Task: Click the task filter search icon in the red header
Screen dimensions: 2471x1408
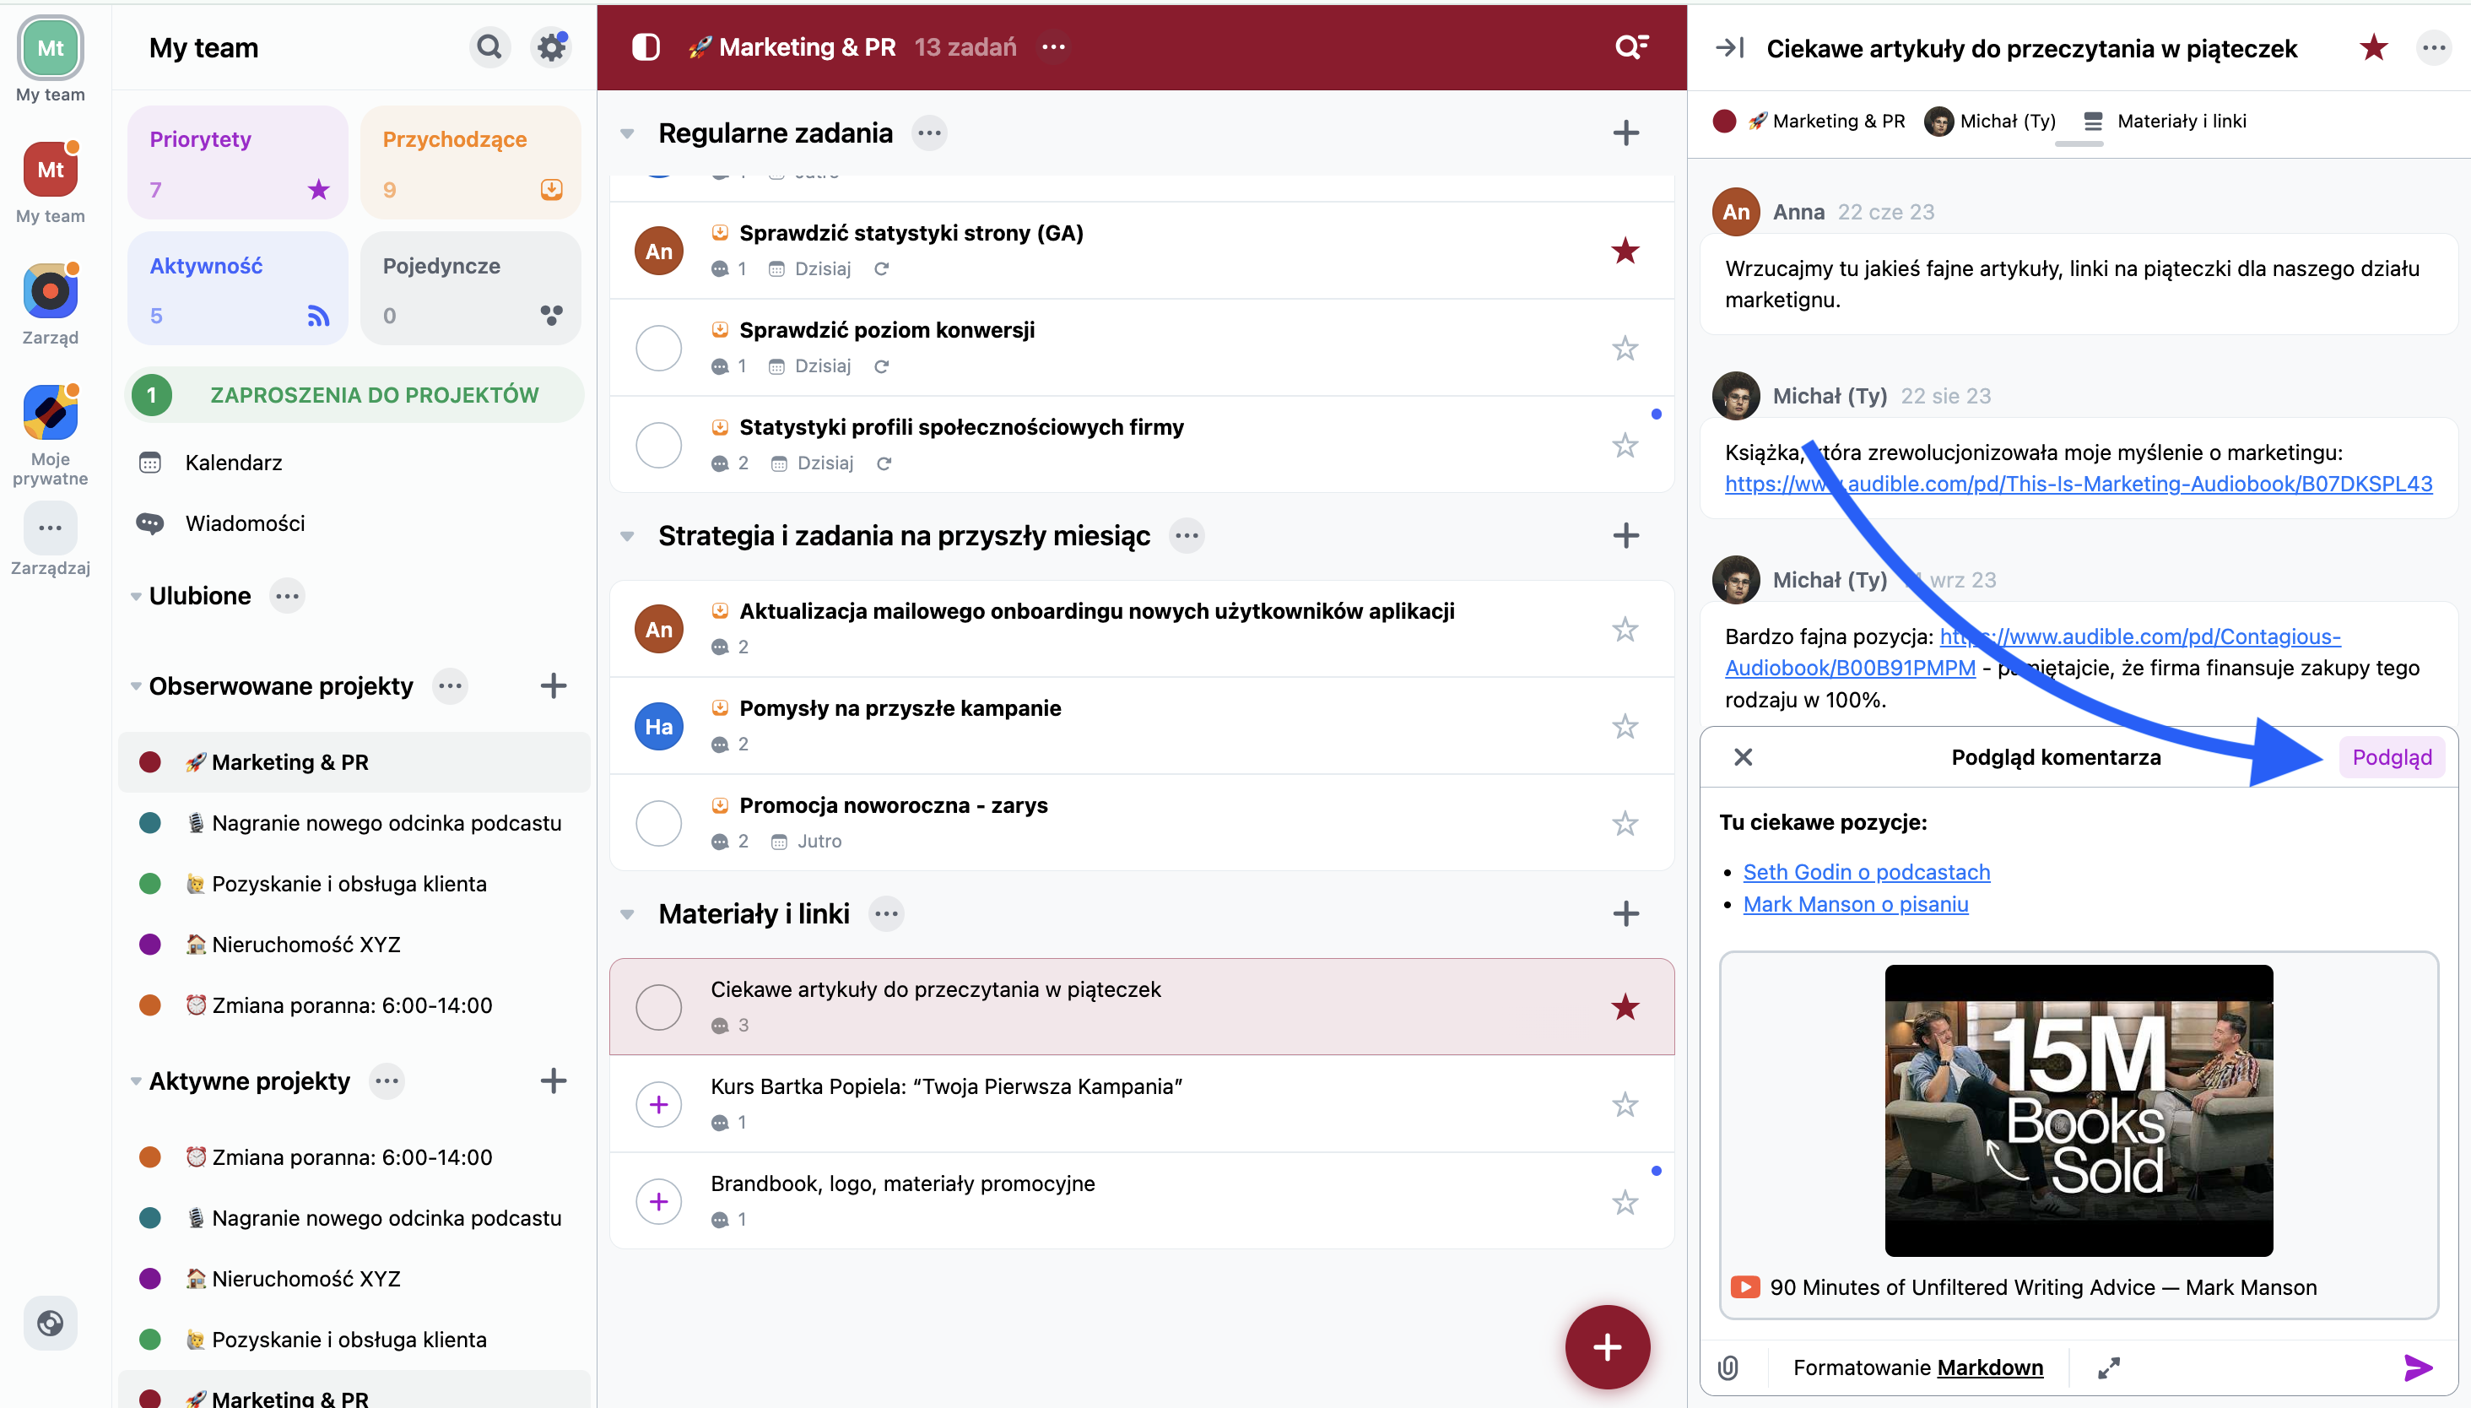Action: click(x=1631, y=46)
